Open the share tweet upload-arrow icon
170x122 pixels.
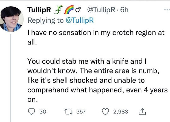[x=142, y=112]
